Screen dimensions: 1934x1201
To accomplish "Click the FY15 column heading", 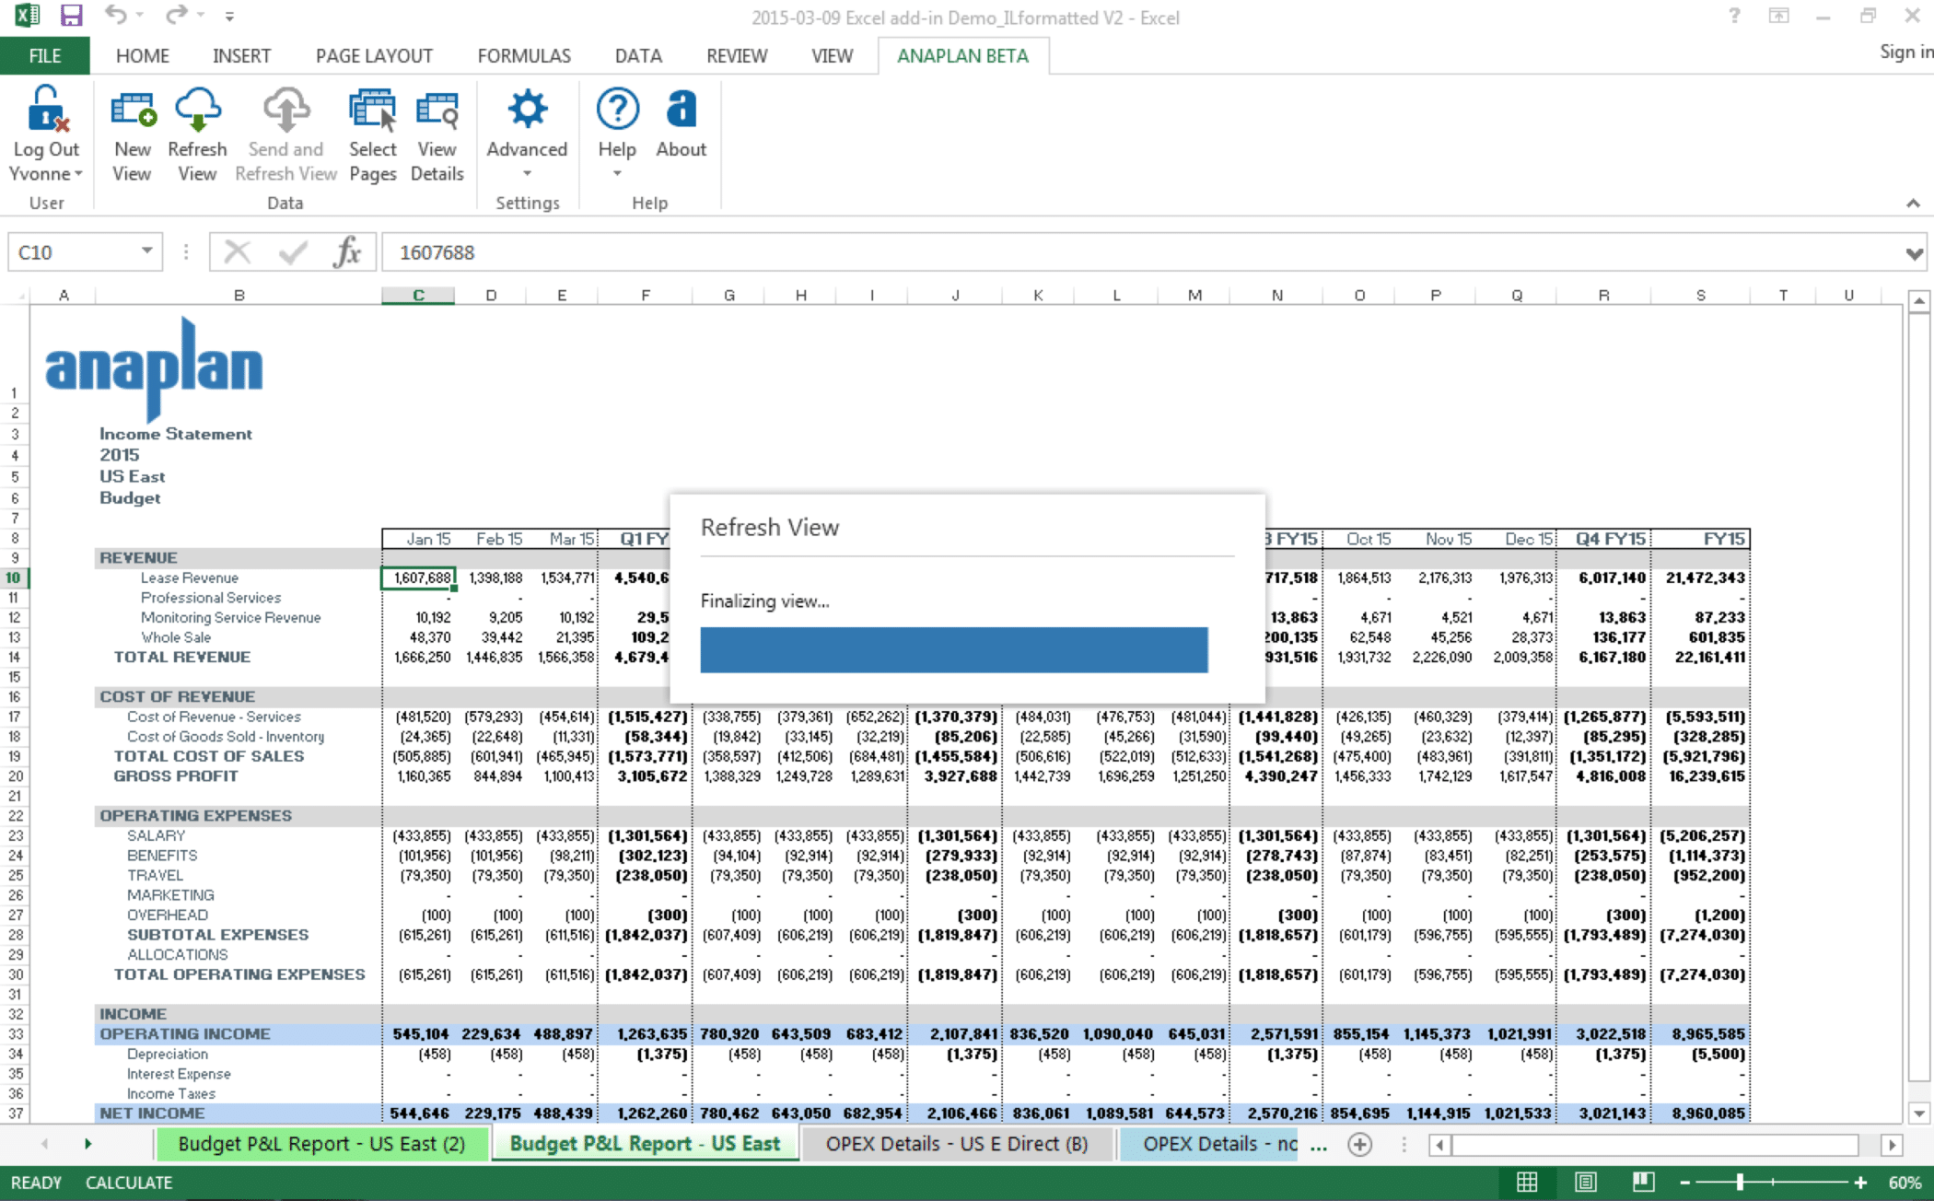I will [1723, 539].
